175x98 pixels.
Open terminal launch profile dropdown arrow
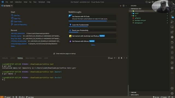(x=116, y=58)
